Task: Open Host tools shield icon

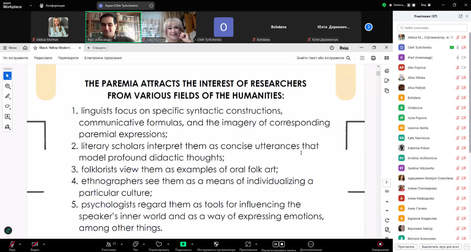Action: [216, 246]
